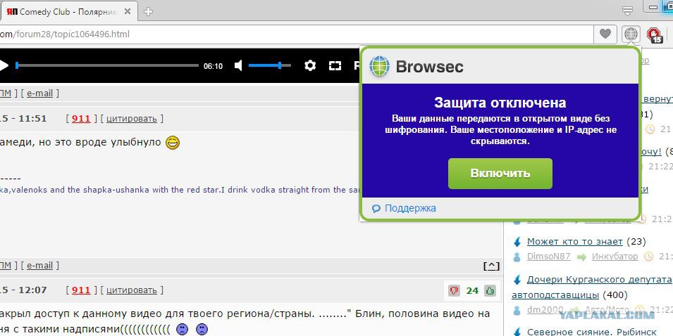Click the user avatar icon beside DimsoN87
This screenshot has width=673, height=336.
pos(517,257)
